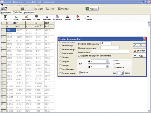The width and height of the screenshot is (151, 113).
Task: Click the Commentaire text field
Action: click(x=110, y=52)
